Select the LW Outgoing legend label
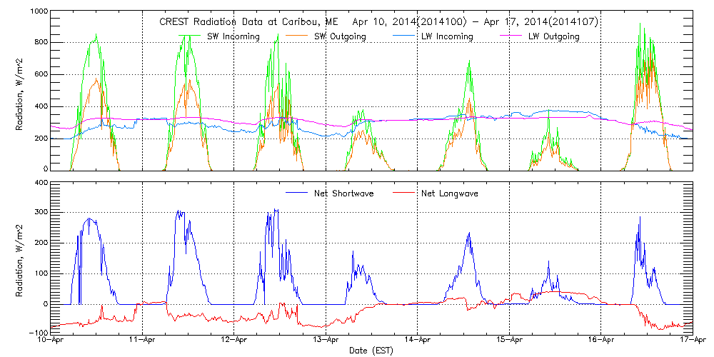Image resolution: width=714 pixels, height=357 pixels. 553,36
